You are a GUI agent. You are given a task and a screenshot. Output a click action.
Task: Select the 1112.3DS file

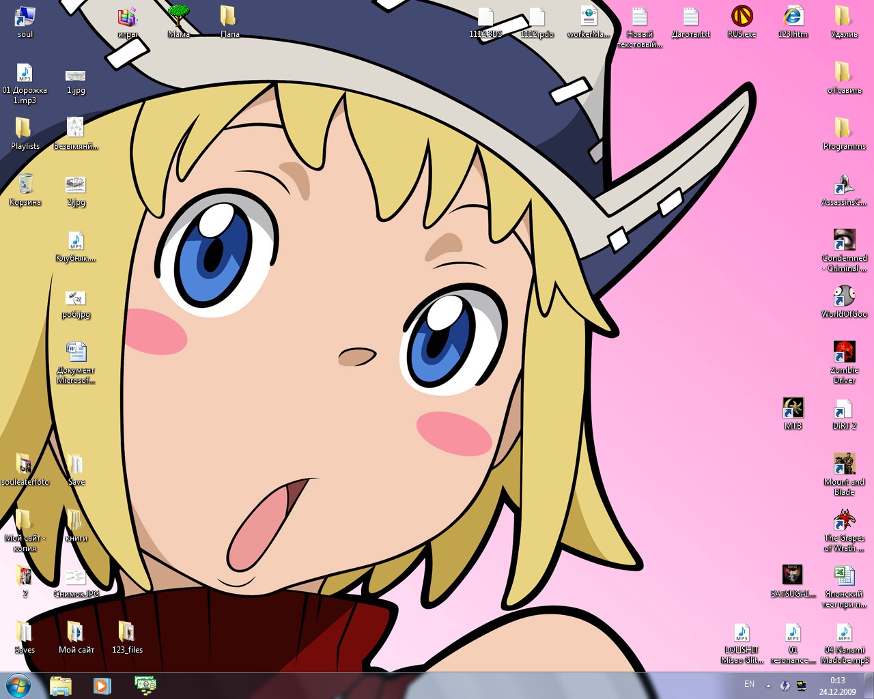(485, 21)
